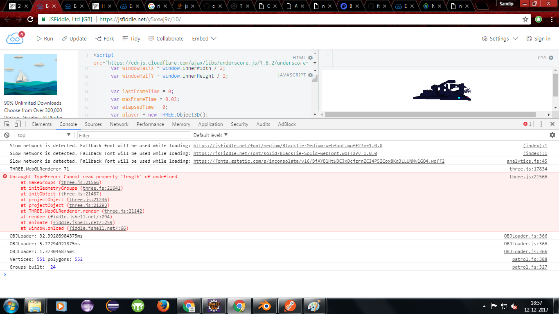Bookmark this page with the star icon
Image resolution: width=559 pixels, height=314 pixels.
pyautogui.click(x=525, y=19)
